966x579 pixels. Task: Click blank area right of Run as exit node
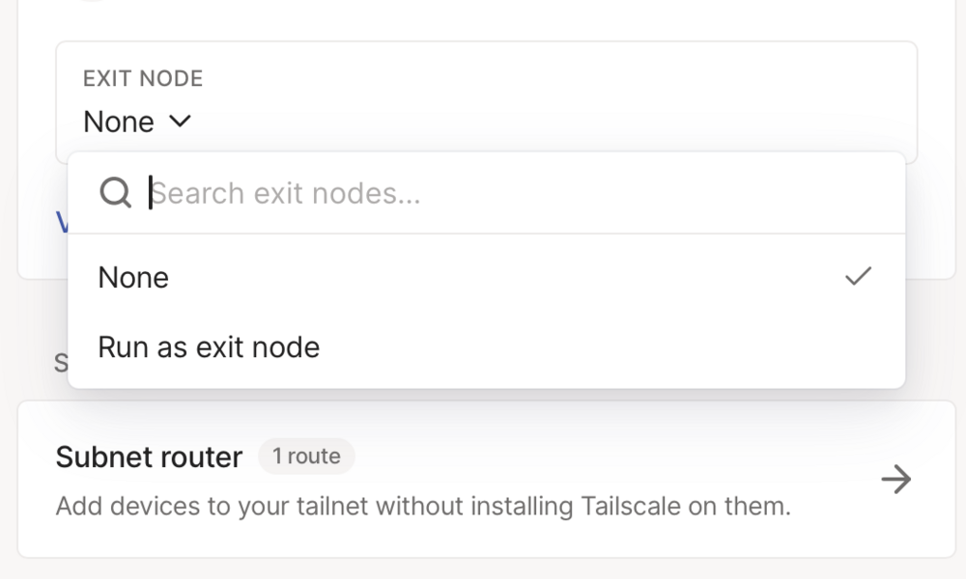pyautogui.click(x=610, y=347)
